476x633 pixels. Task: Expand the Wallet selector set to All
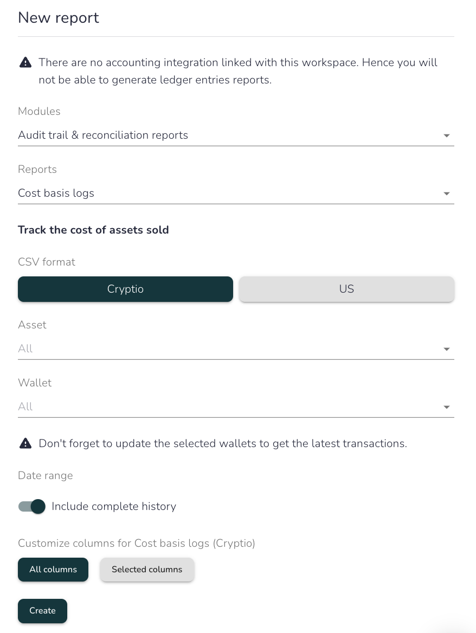[x=236, y=407]
